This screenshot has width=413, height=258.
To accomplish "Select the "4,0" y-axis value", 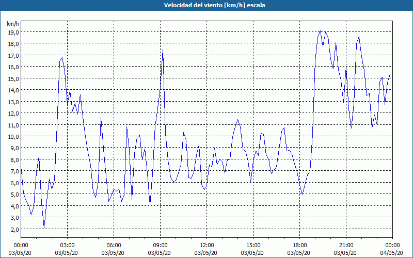I will pyautogui.click(x=14, y=206).
